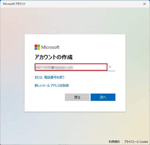
Task: Click the Microsoft アカウント window title
Action: [x=14, y=4]
